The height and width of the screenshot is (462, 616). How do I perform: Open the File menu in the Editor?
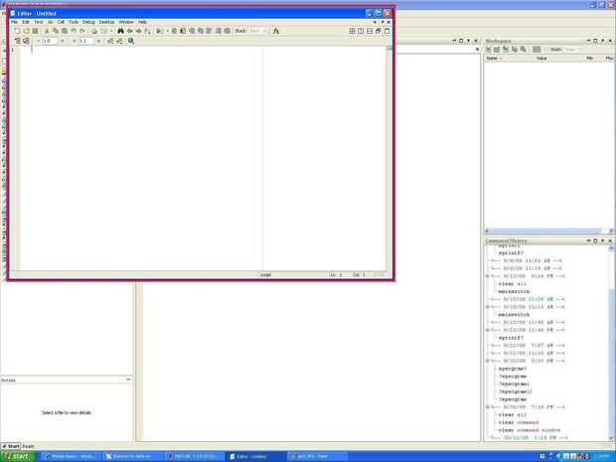(x=14, y=22)
